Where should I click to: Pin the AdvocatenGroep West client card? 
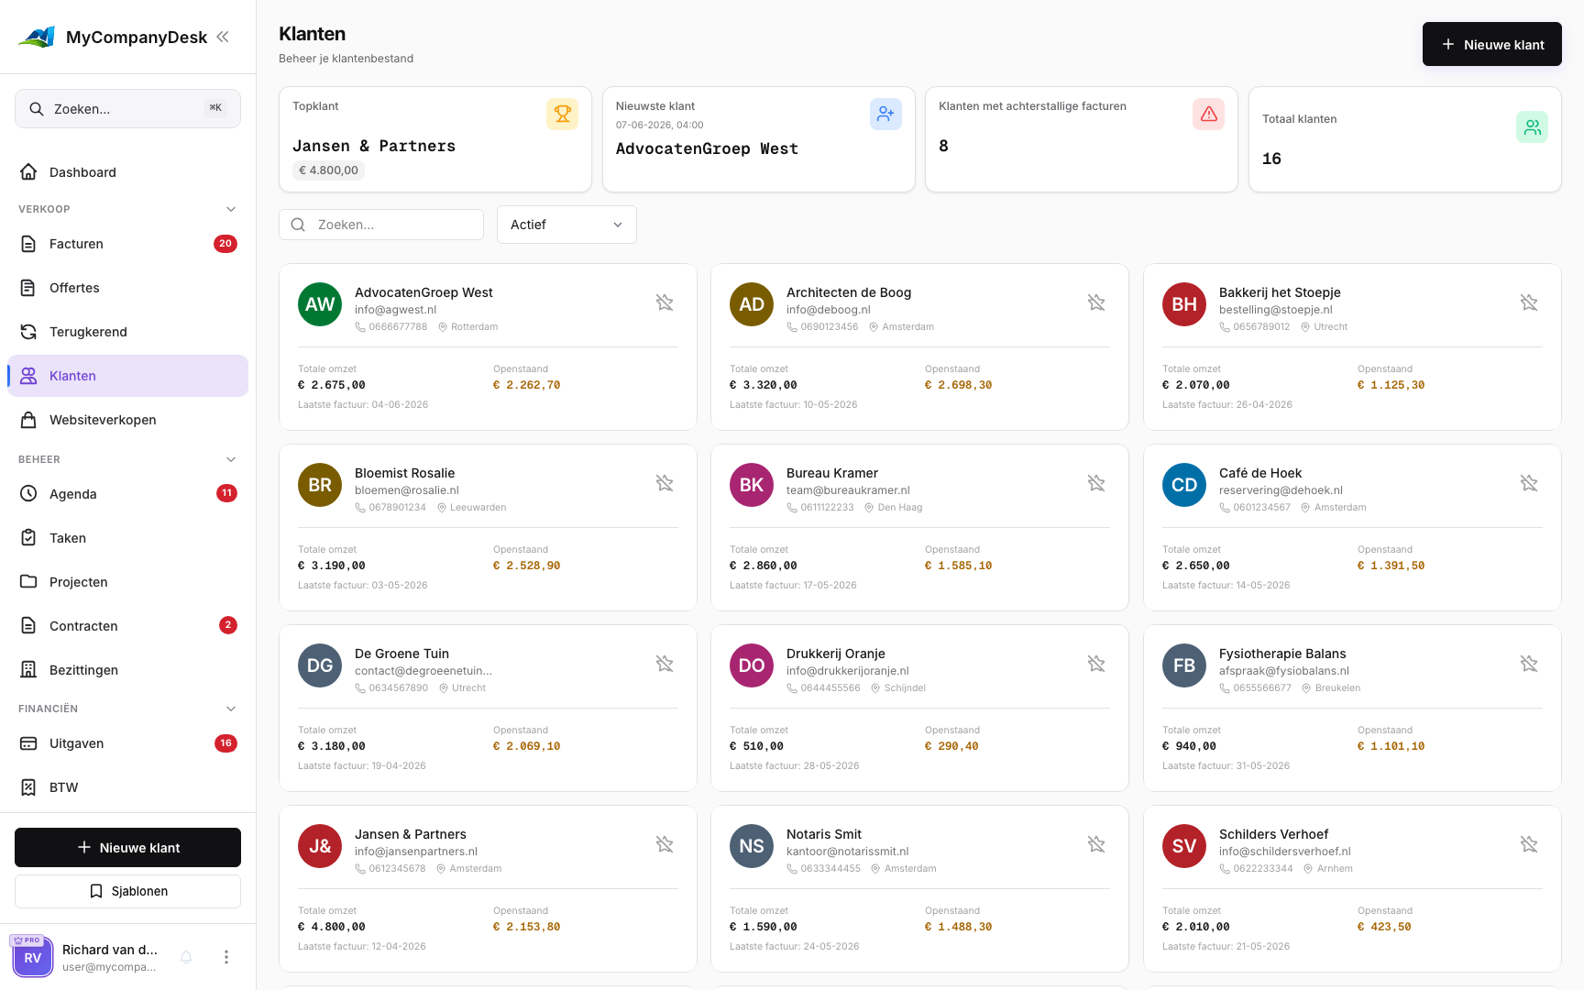[665, 302]
